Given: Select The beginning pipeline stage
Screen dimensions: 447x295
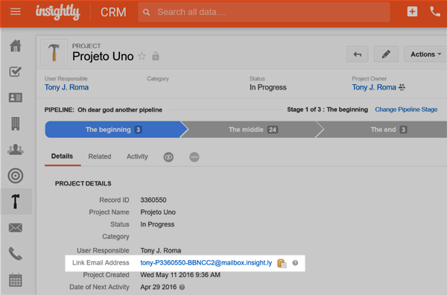Looking at the screenshot, I should click(113, 130).
